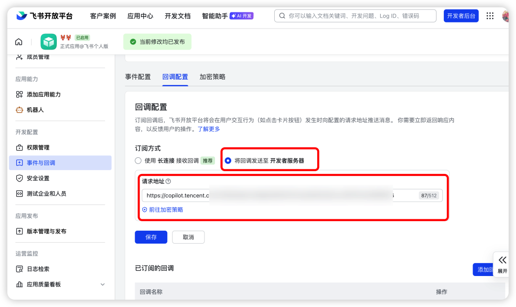Click the 请求地址 URL input field
The image size is (516, 307).
coord(277,195)
